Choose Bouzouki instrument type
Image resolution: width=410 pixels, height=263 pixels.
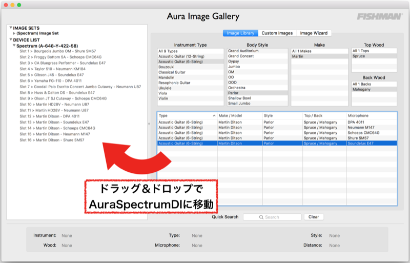point(190,67)
